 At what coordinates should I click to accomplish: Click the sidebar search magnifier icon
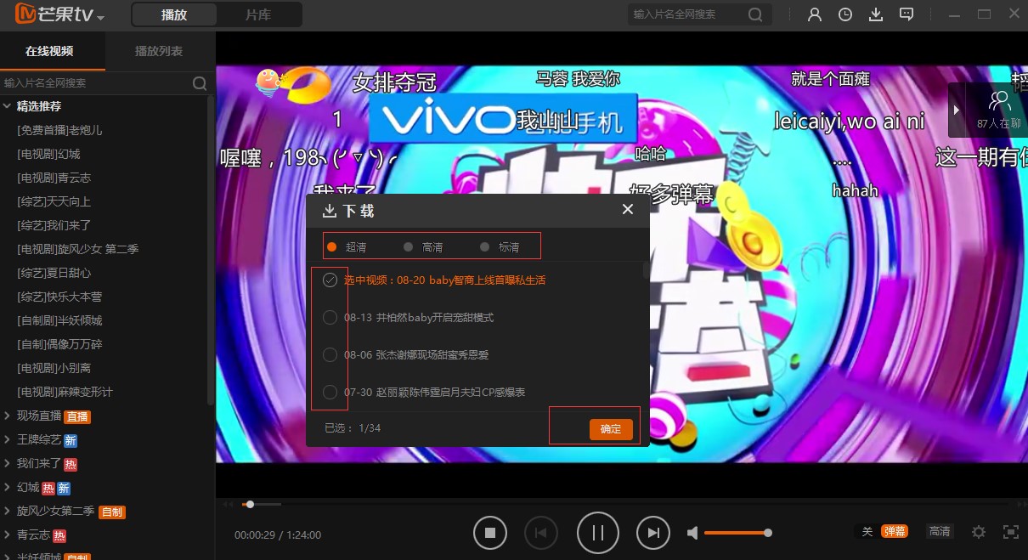pyautogui.click(x=200, y=83)
